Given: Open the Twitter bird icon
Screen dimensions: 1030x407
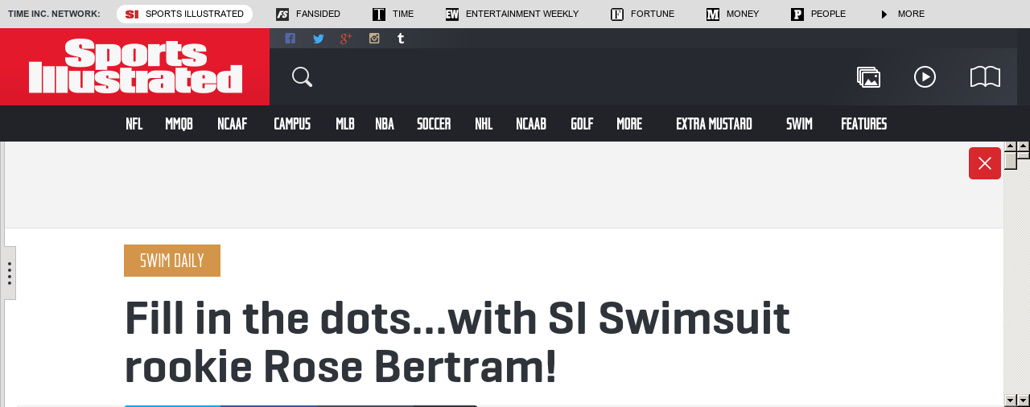Looking at the screenshot, I should click(319, 39).
